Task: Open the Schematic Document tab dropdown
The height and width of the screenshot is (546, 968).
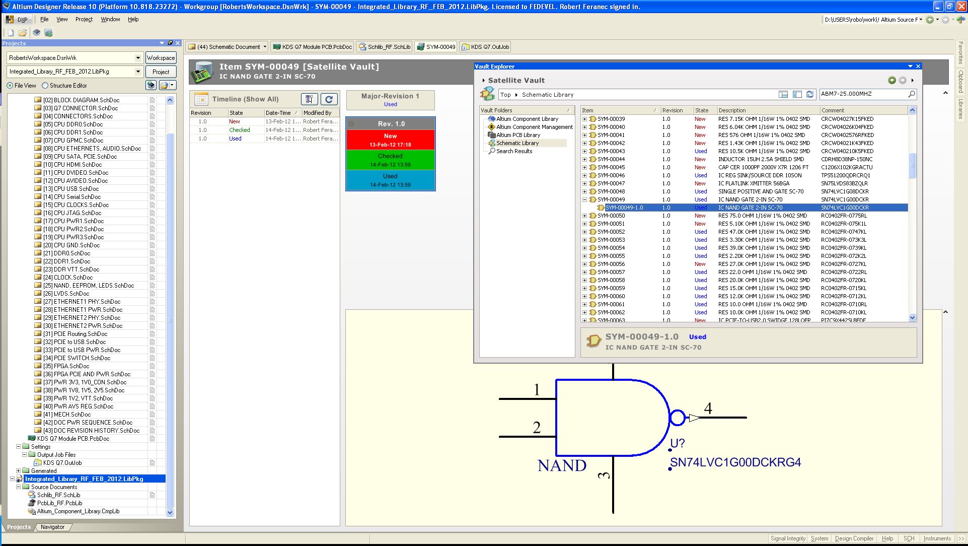Action: point(264,46)
